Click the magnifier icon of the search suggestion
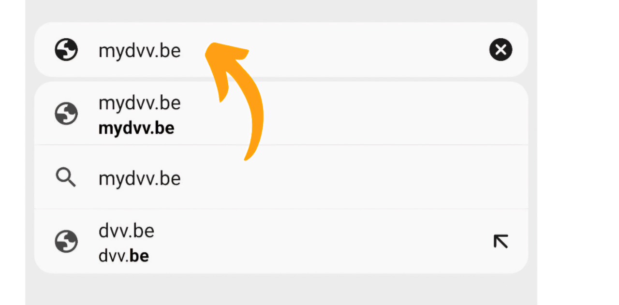 pos(66,178)
